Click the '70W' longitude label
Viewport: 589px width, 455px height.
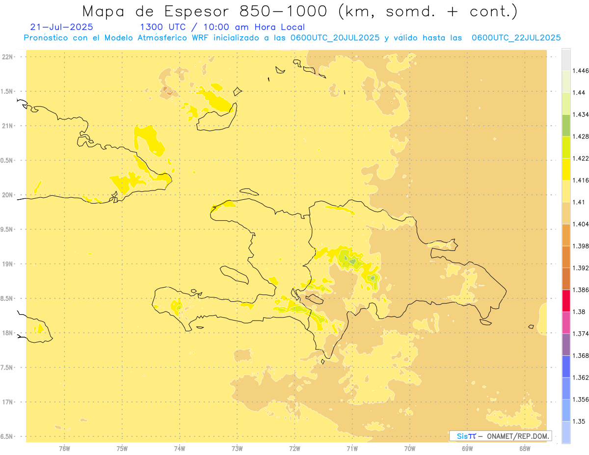pyautogui.click(x=410, y=448)
